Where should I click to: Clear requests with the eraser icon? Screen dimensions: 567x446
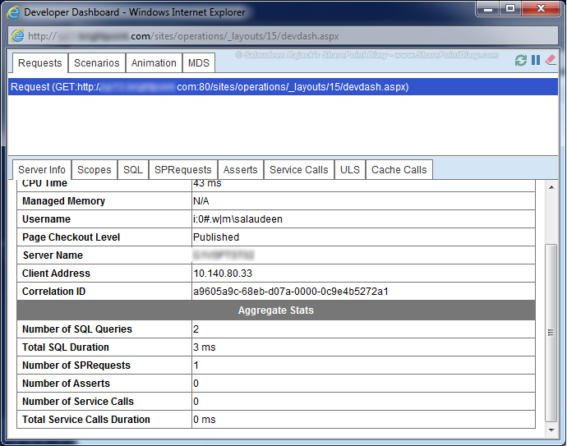click(550, 60)
